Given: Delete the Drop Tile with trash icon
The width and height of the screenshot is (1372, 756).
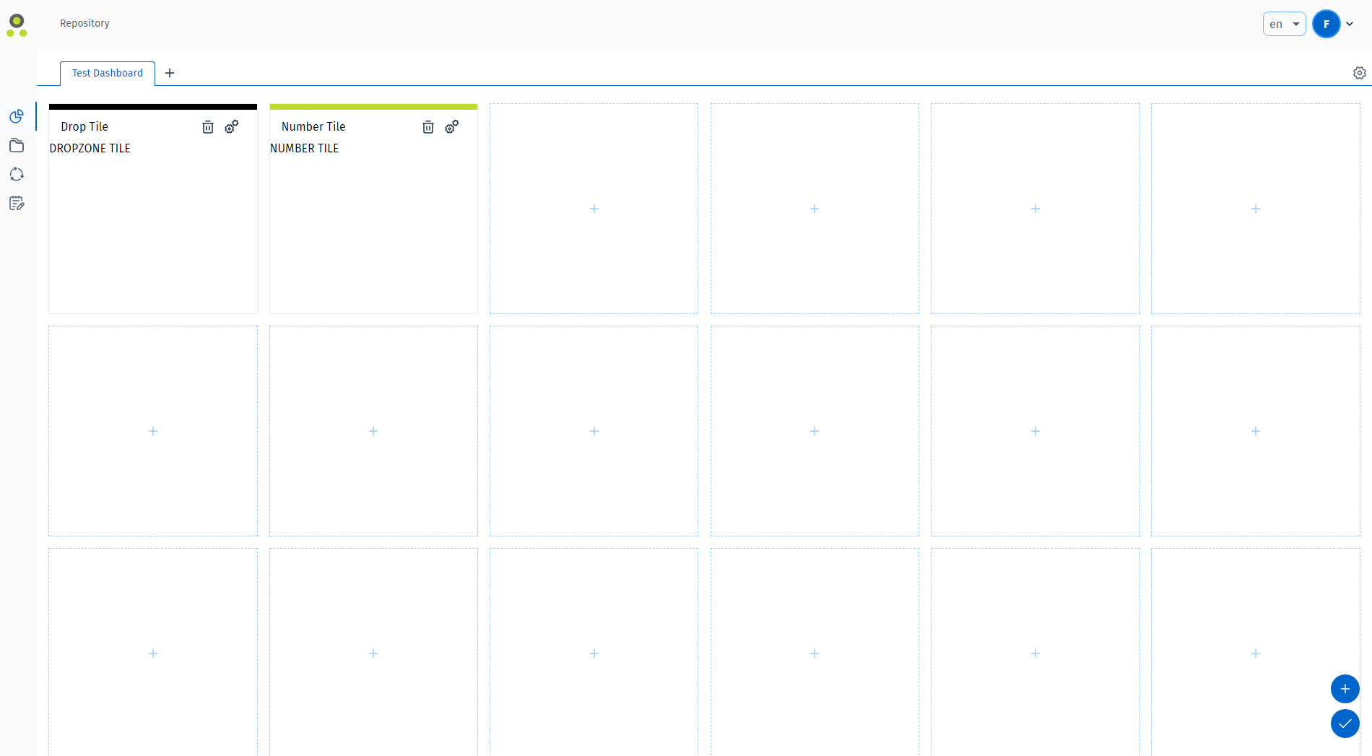Looking at the screenshot, I should (x=208, y=127).
